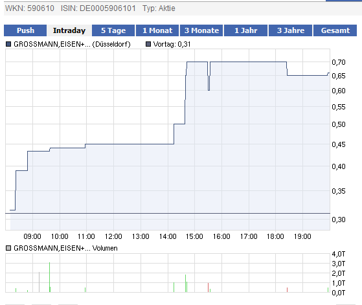Click the 0,0T volume axis label

pyautogui.click(x=339, y=293)
